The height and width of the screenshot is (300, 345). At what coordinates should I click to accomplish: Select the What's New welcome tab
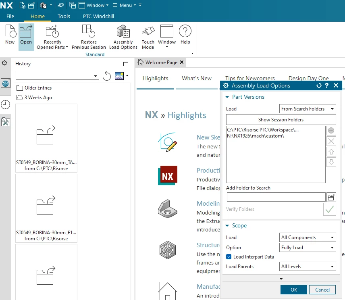pyautogui.click(x=197, y=78)
